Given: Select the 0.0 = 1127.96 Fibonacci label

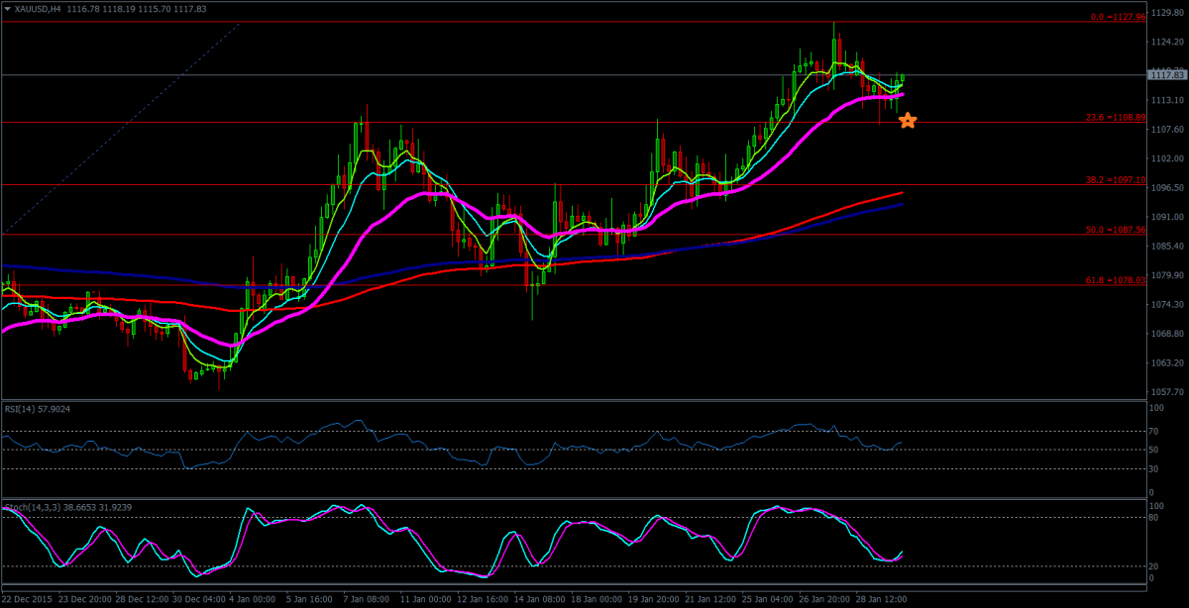Looking at the screenshot, I should (x=1119, y=17).
